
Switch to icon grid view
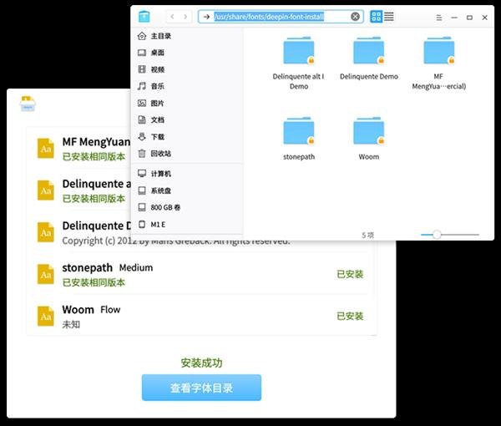pos(376,17)
